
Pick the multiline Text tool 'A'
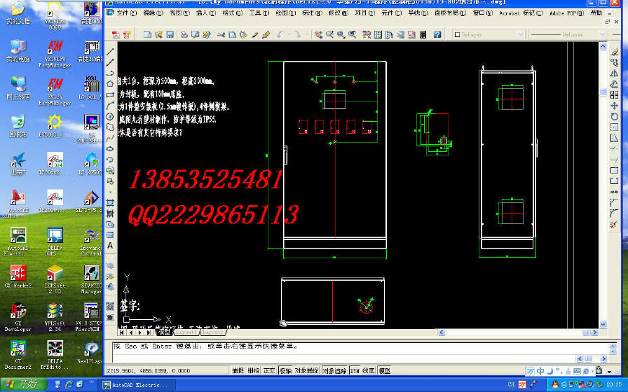coord(110,246)
